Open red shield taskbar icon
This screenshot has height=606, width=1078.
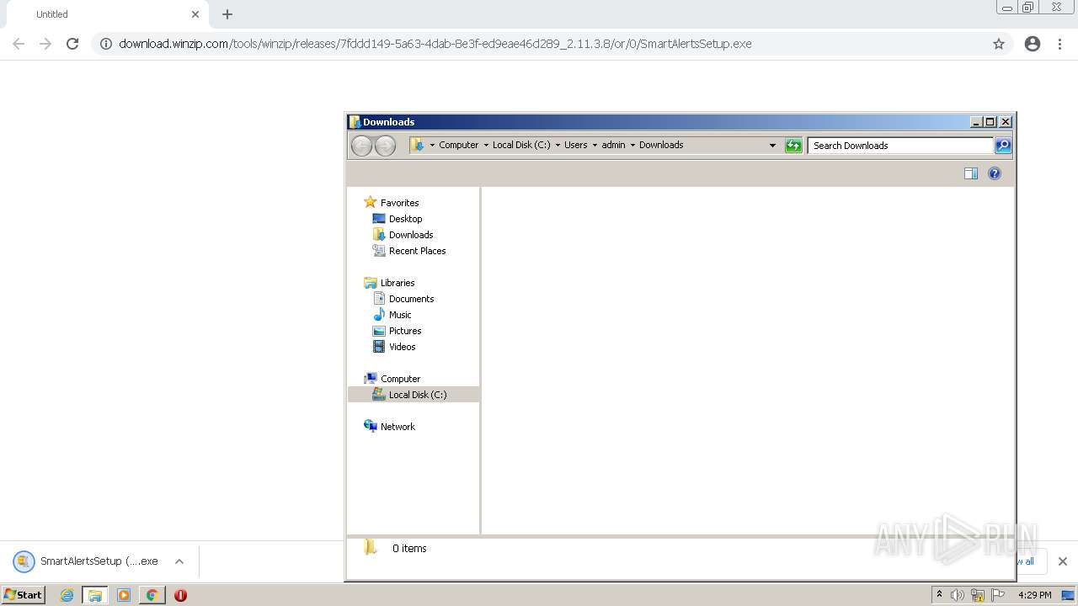[180, 595]
